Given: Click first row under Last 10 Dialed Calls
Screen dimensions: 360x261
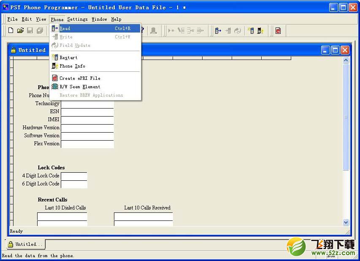Looking at the screenshot, I should coord(62,216).
